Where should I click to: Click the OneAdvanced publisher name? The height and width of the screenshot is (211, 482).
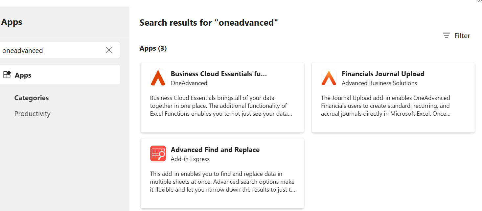[x=189, y=83]
